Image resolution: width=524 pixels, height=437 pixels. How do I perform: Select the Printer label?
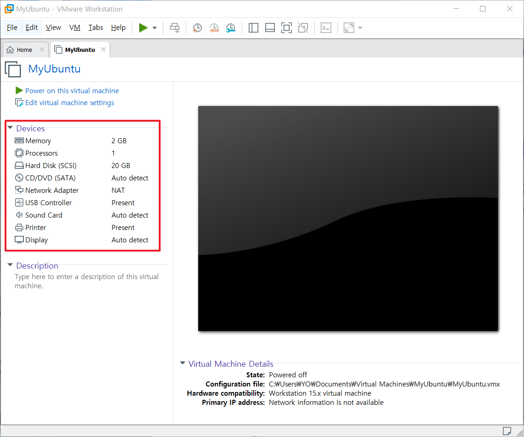(x=35, y=227)
